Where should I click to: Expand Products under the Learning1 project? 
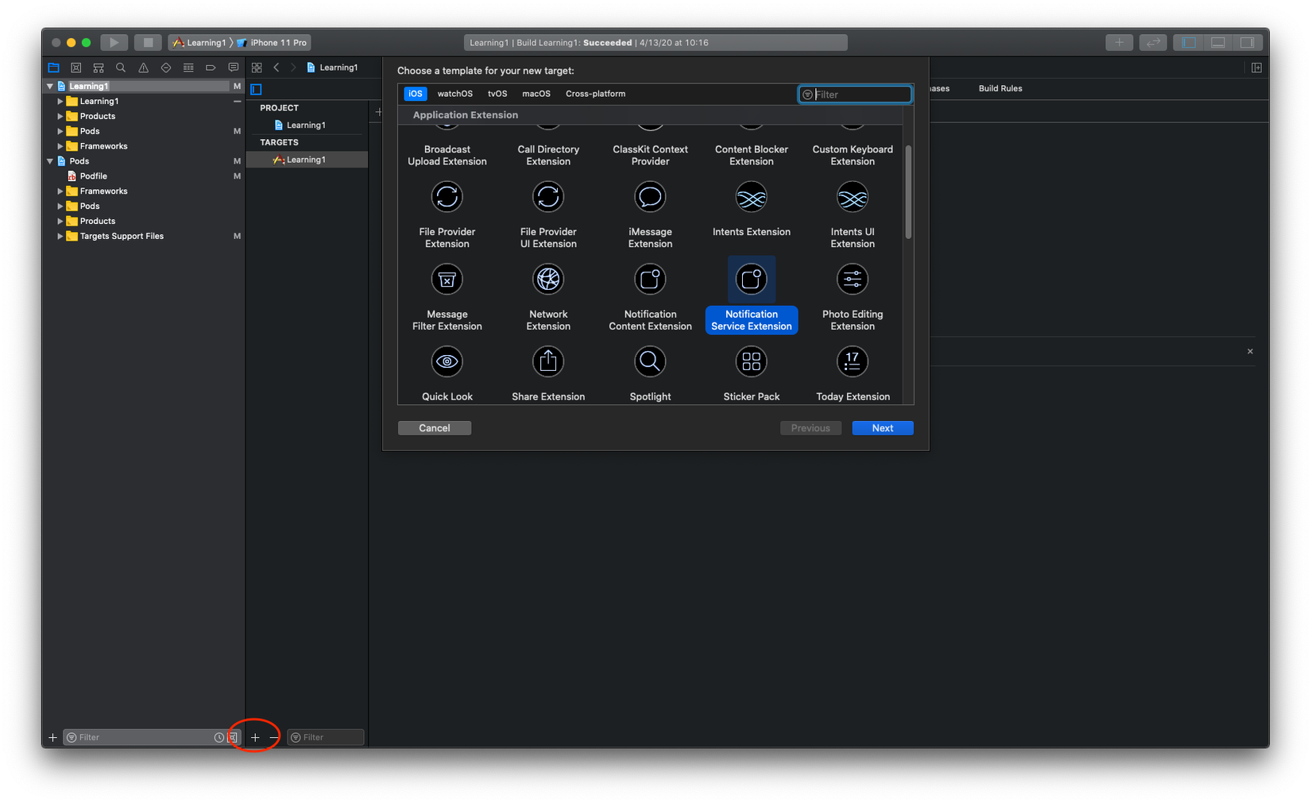point(60,116)
